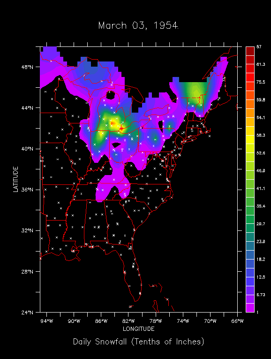Select the 66°W longitude tick label
The width and height of the screenshot is (271, 359).
click(237, 321)
